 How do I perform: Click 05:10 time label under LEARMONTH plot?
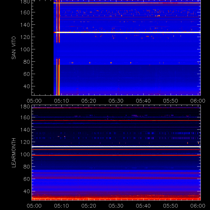pyautogui.click(x=61, y=206)
